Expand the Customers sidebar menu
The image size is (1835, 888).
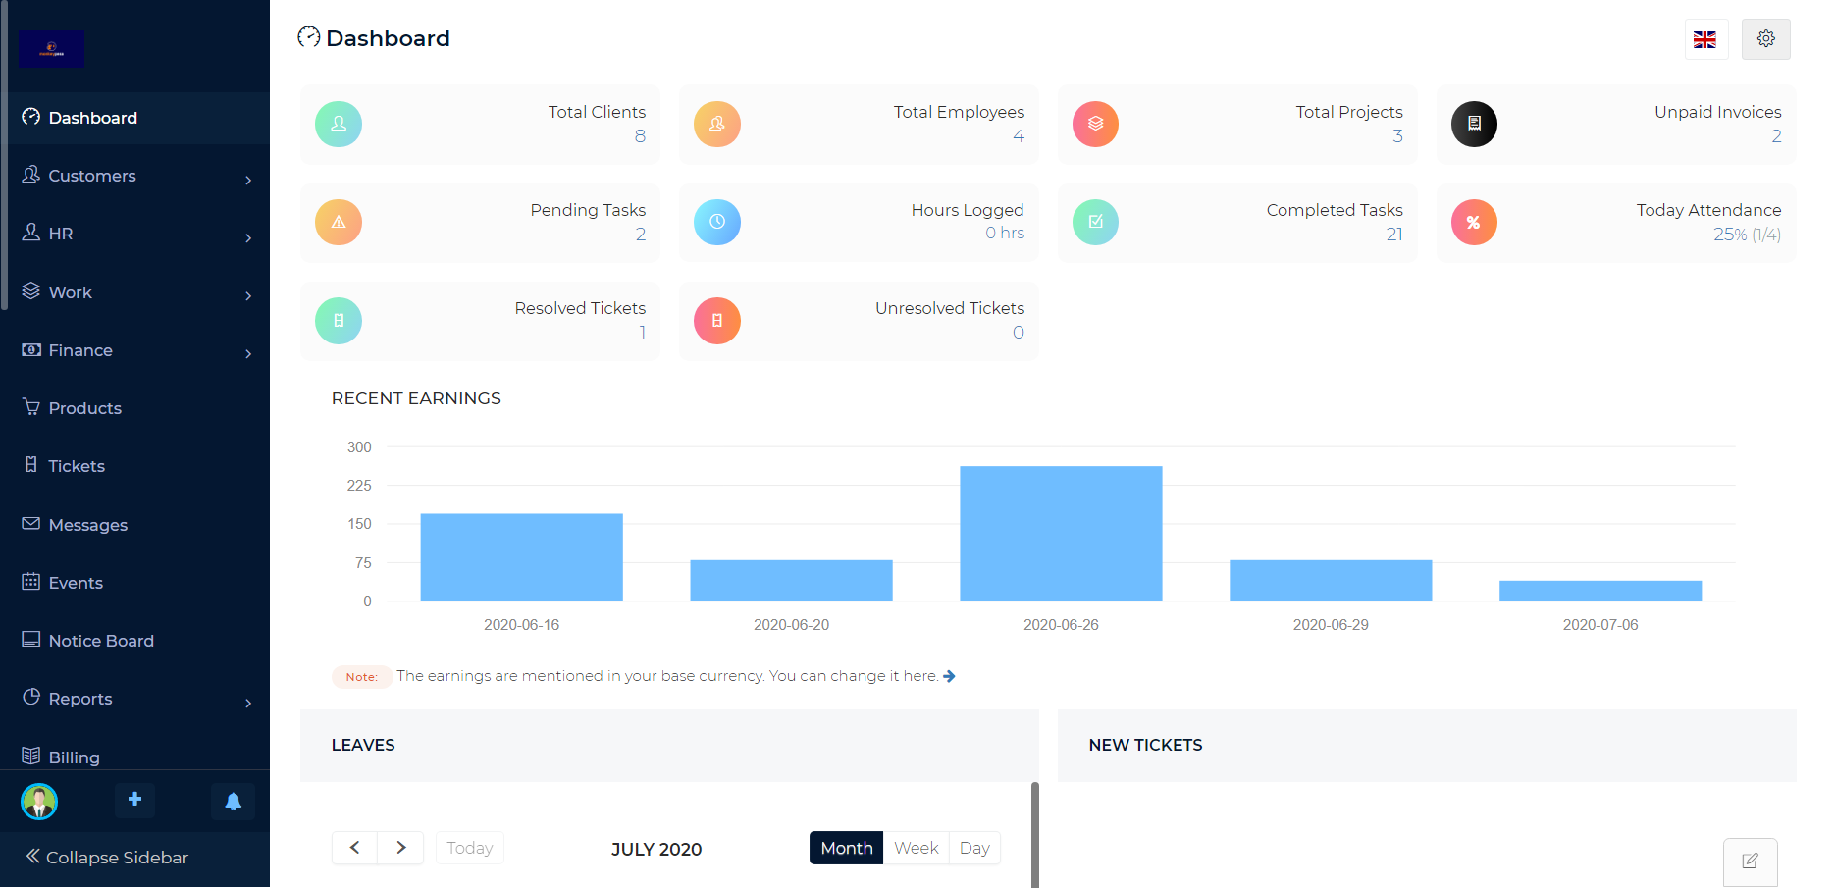click(x=135, y=176)
